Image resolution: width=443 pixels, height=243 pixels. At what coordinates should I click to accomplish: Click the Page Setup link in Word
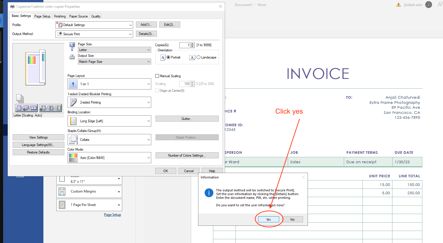112,215
